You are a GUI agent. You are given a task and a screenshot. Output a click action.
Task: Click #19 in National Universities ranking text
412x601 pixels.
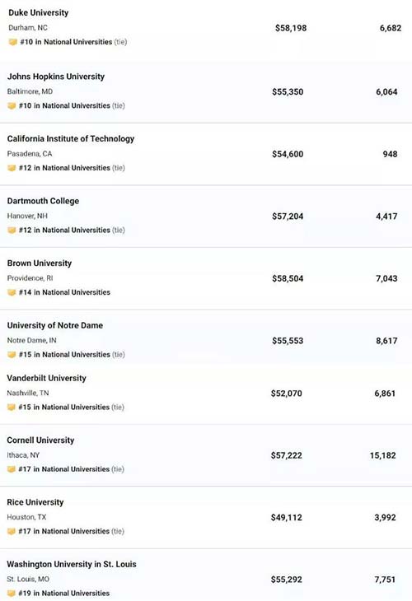coord(64,594)
